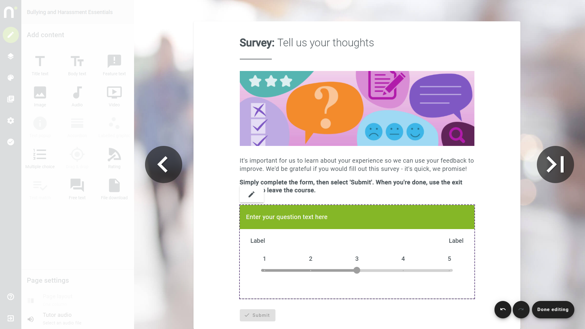The width and height of the screenshot is (585, 329).
Task: Select the pencil edit mode sidebar icon
Action: (x=11, y=35)
